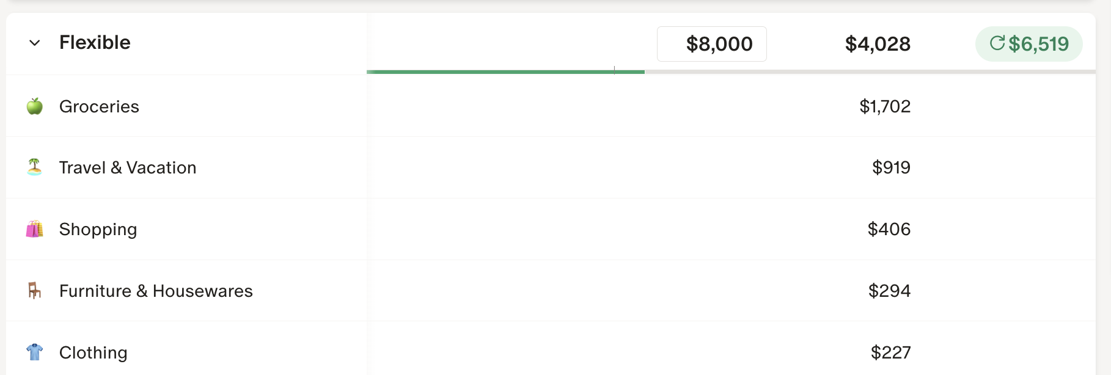Click the Groceries $1,702 amount
The width and height of the screenshot is (1111, 375).
pos(885,106)
